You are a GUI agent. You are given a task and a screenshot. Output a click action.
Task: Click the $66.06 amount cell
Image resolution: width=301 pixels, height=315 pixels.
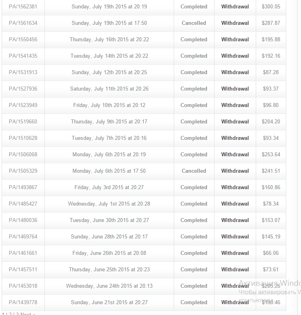(271, 253)
